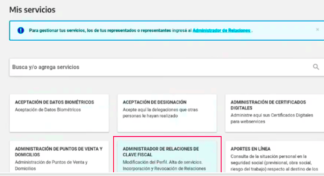Image resolution: width=324 pixels, height=176 pixels.
Task: Click text 'Modificación del Perfil. Alta de servicios.'
Action: click(162, 162)
